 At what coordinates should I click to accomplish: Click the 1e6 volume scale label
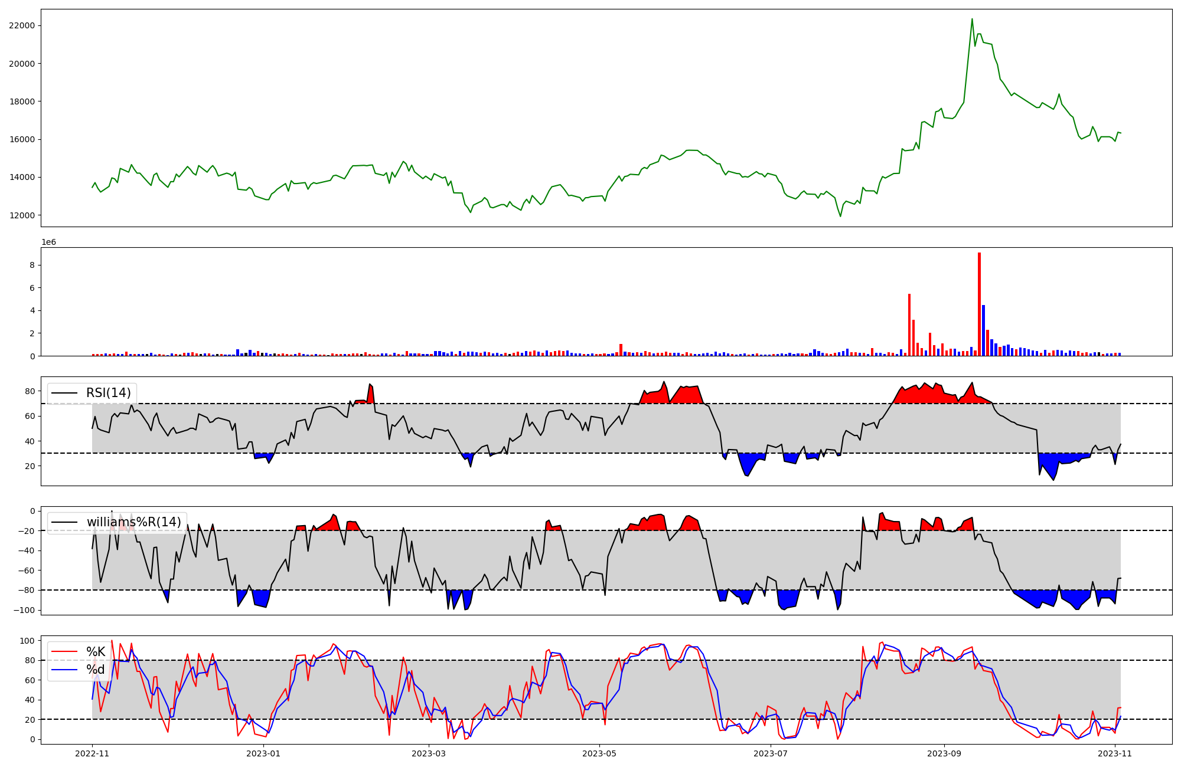[48, 242]
